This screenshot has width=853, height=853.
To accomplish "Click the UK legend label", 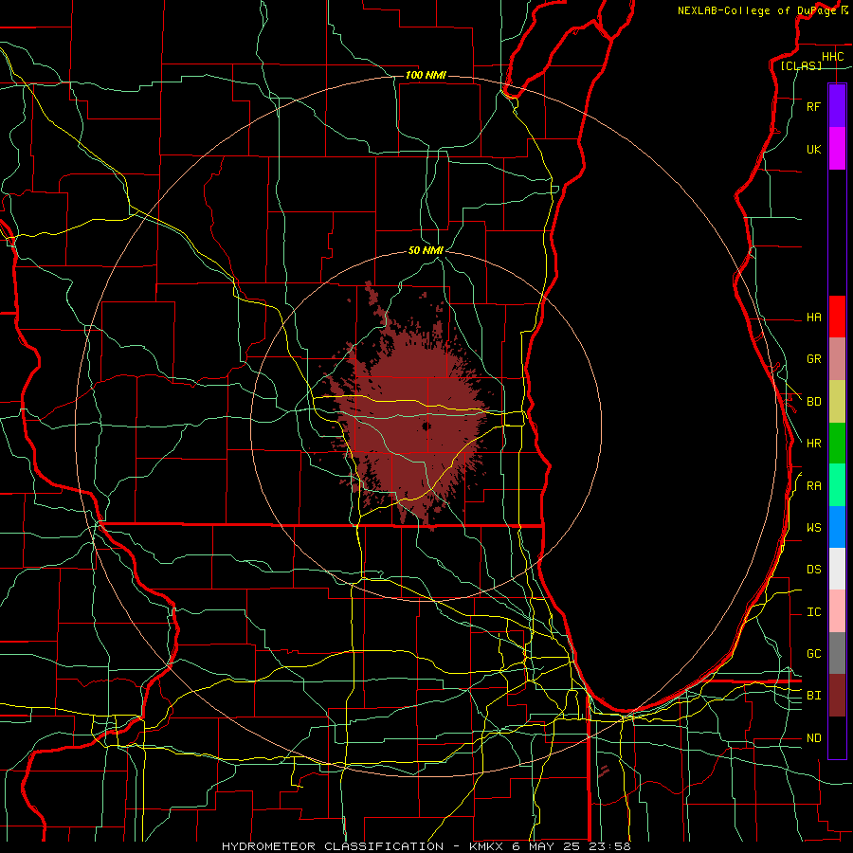I will pos(813,150).
